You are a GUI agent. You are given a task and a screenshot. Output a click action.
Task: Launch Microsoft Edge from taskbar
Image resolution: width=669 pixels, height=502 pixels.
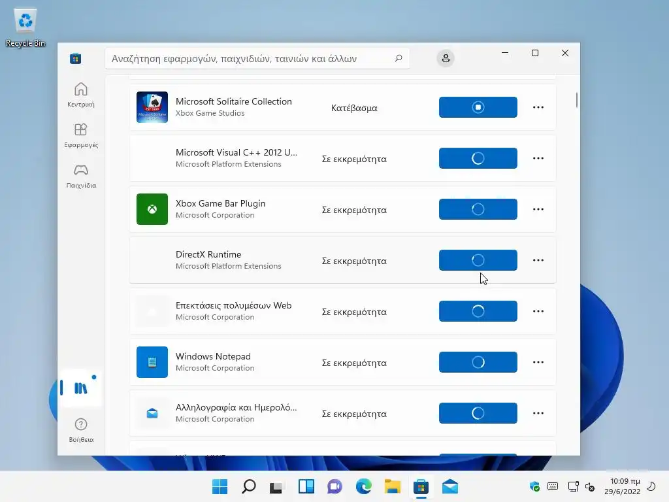click(x=363, y=486)
